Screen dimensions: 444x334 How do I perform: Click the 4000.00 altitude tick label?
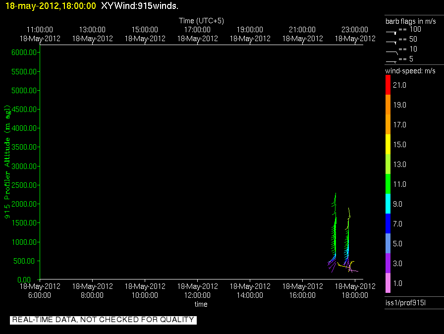point(24,128)
